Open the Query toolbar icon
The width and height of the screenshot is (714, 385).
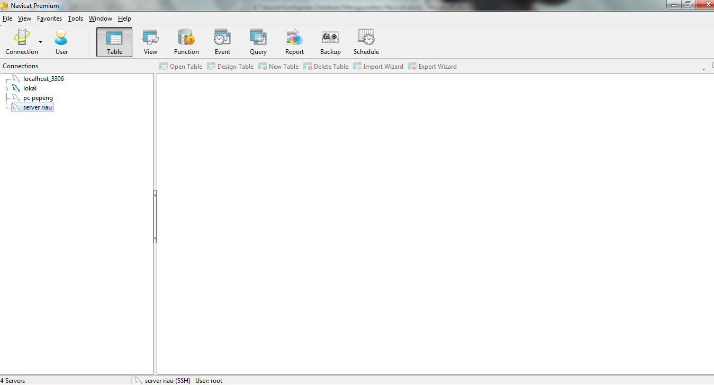coord(258,42)
